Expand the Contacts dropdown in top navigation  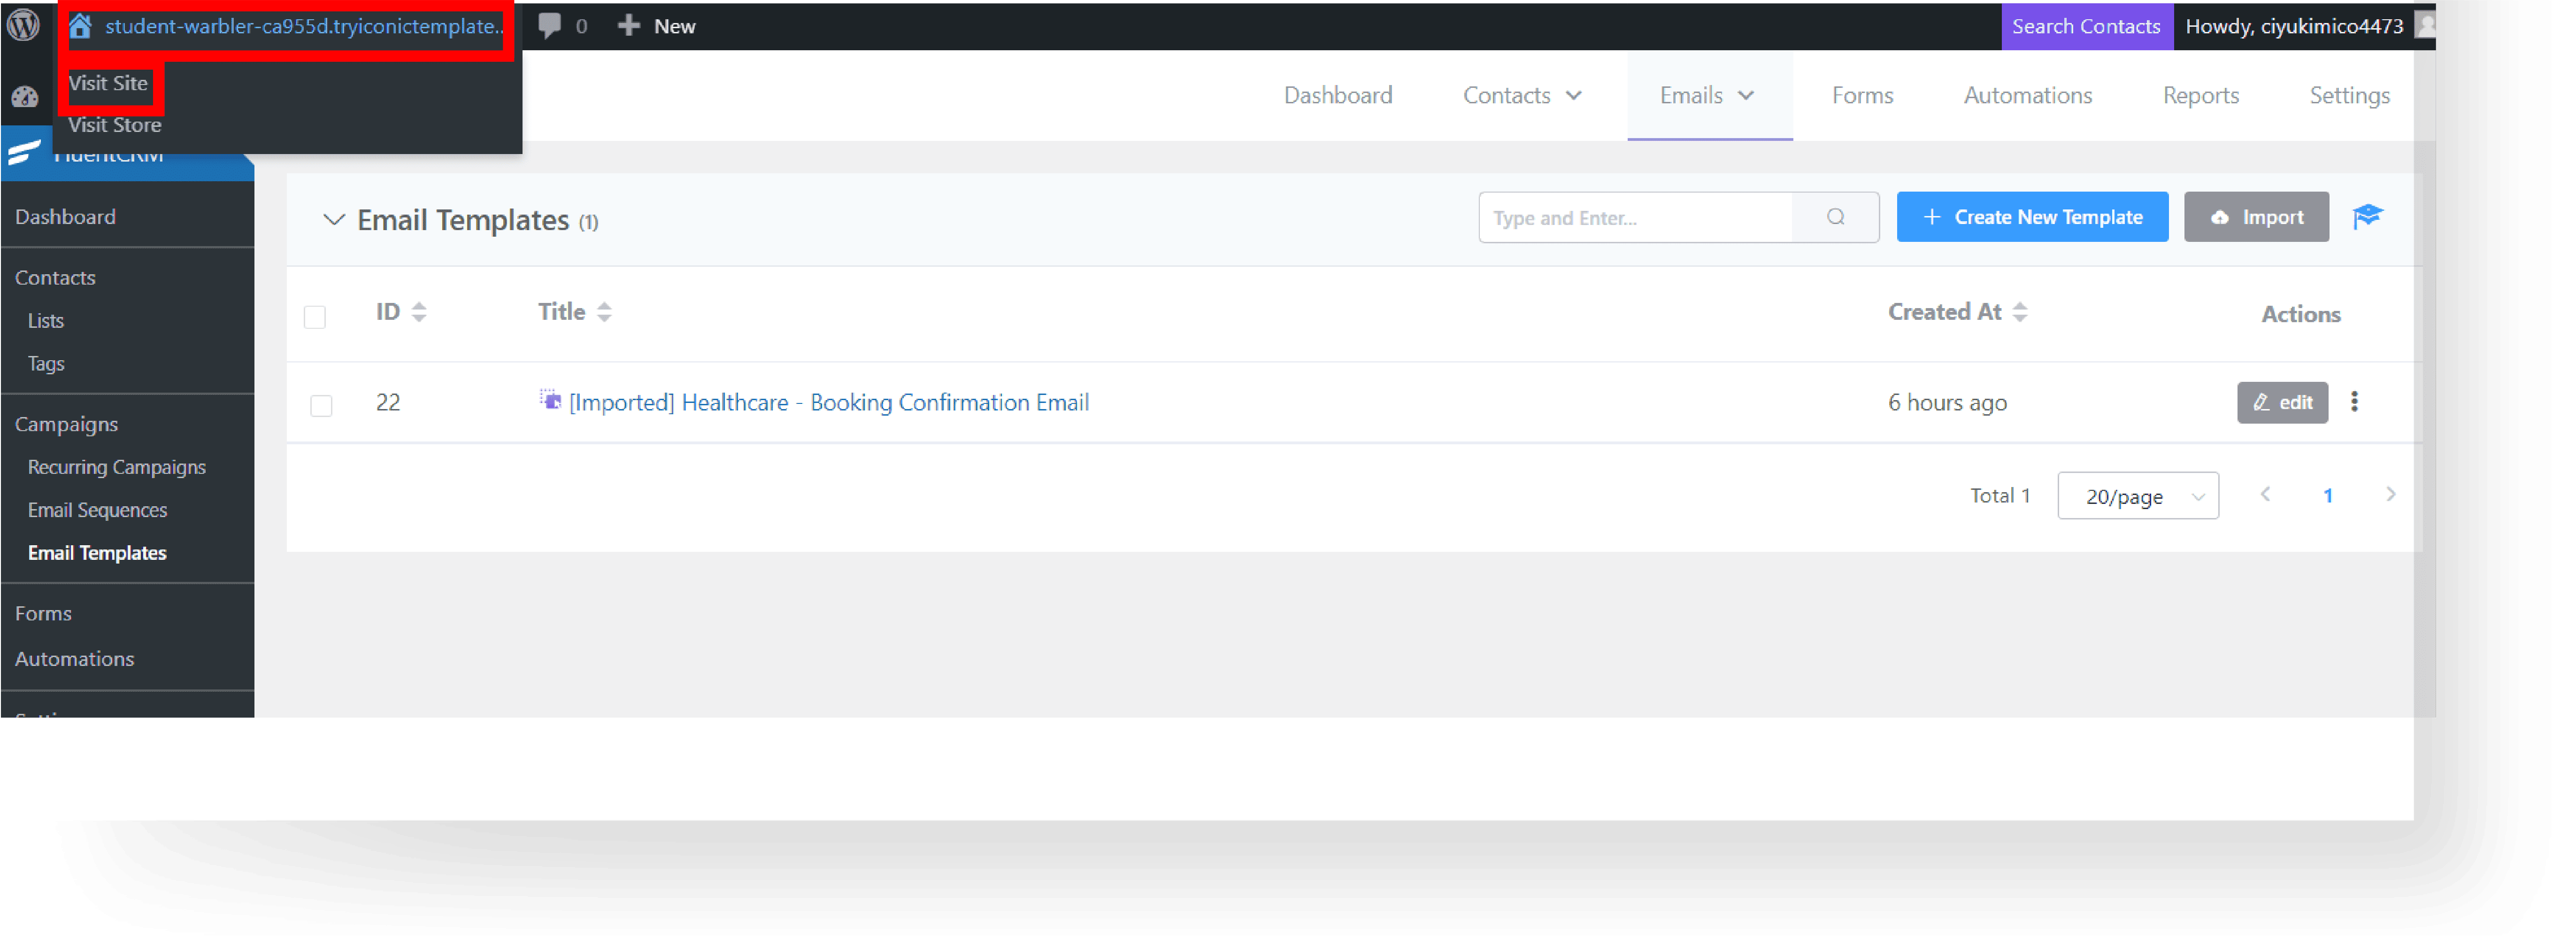pyautogui.click(x=1522, y=95)
